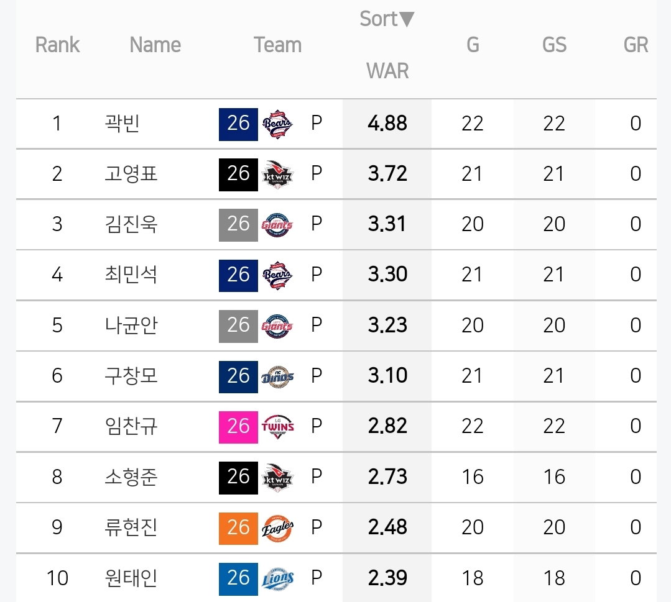The height and width of the screenshot is (602, 671).
Task: Open player 소형준's profile
Action: (131, 477)
